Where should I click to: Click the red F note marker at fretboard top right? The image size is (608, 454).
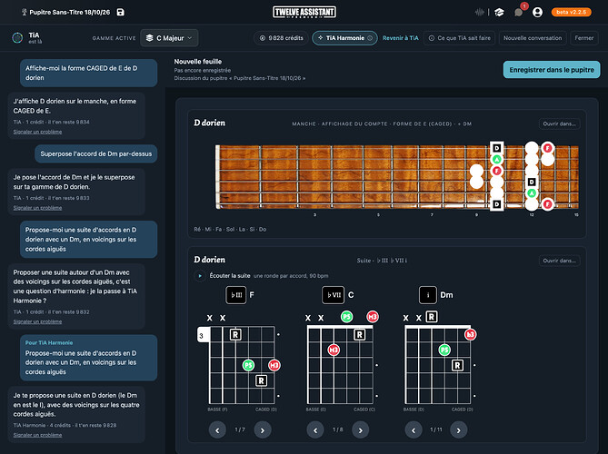(547, 148)
